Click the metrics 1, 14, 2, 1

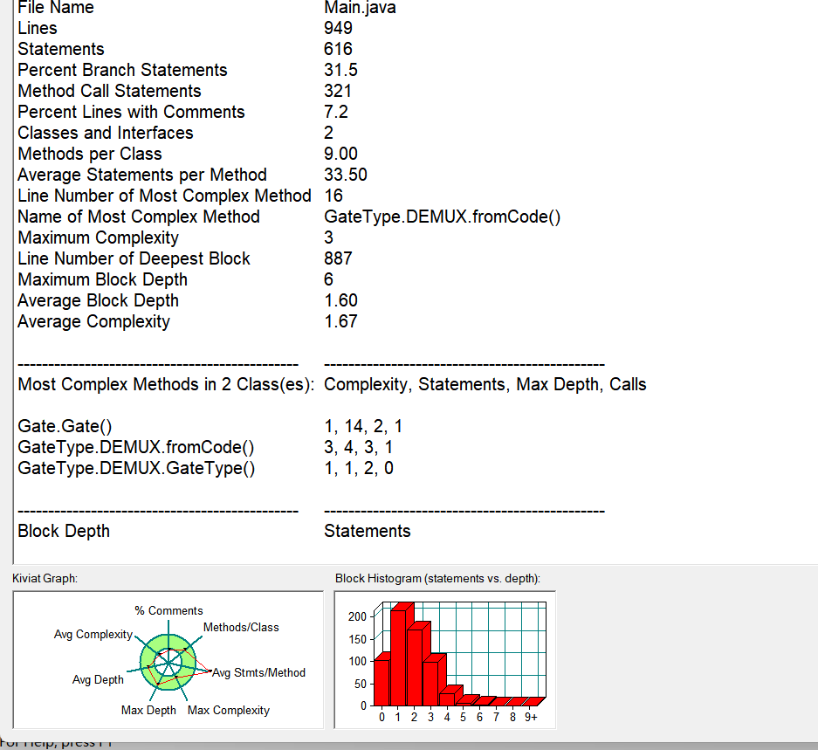pos(363,426)
